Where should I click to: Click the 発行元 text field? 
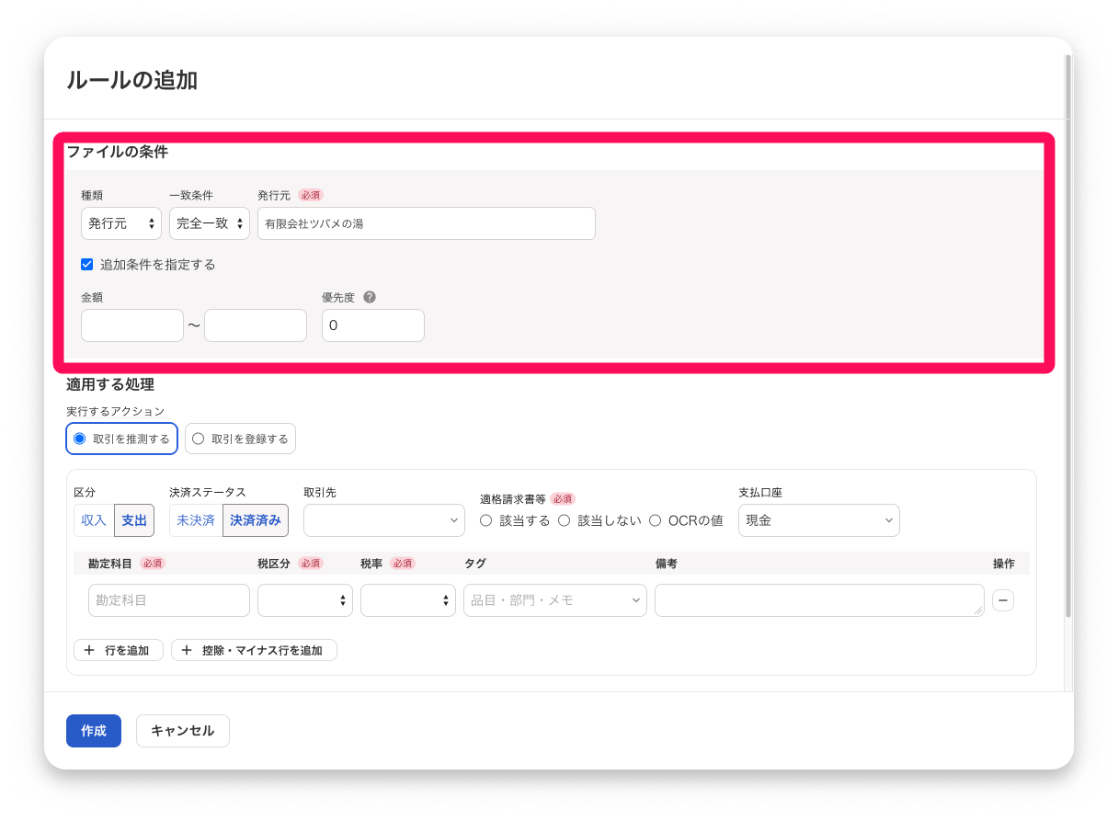(427, 223)
